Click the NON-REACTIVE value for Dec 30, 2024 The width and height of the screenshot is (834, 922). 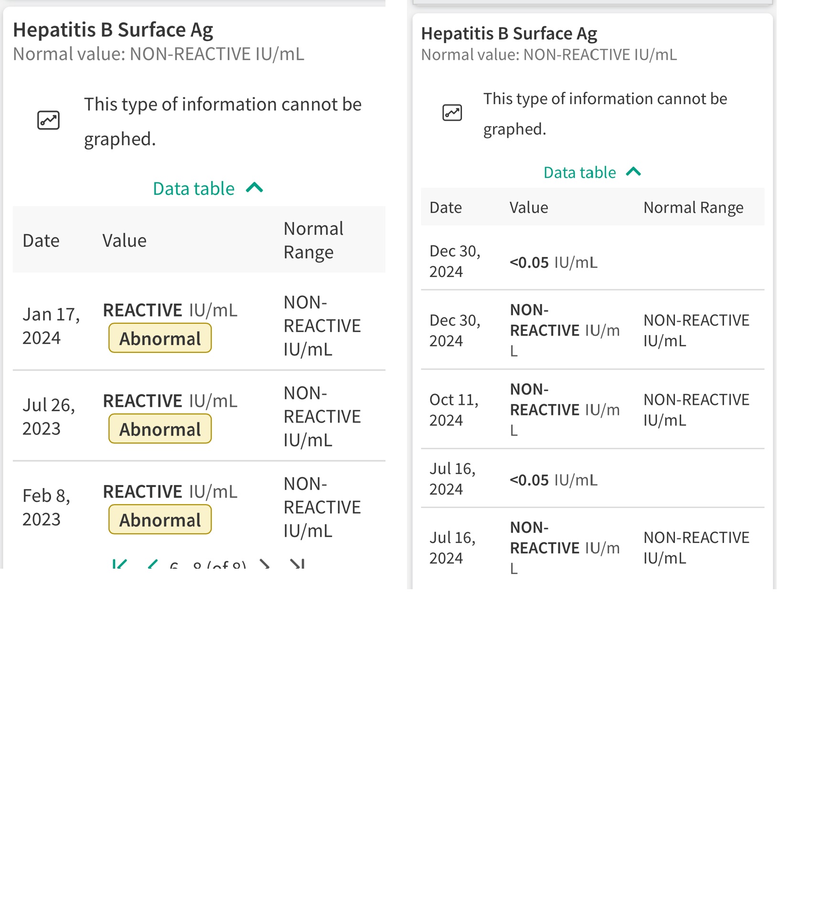[565, 330]
